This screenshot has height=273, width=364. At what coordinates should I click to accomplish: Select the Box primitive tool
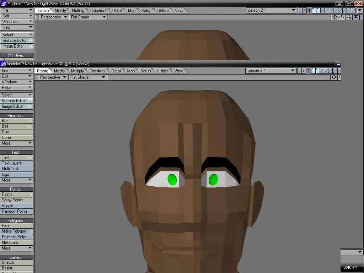pos(17,120)
